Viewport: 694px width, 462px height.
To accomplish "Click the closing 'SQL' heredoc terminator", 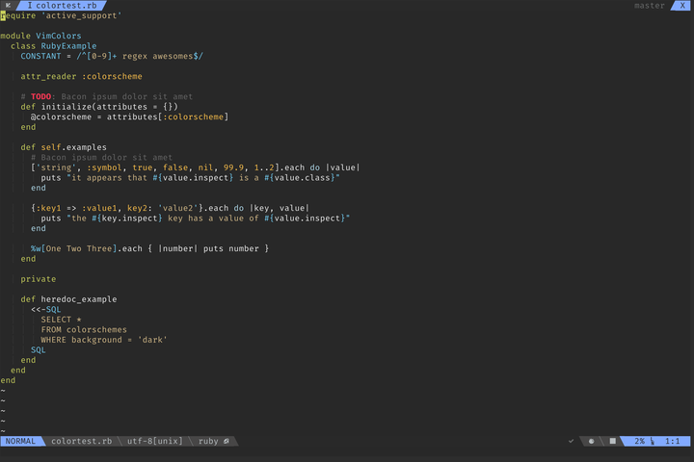I will click(38, 350).
